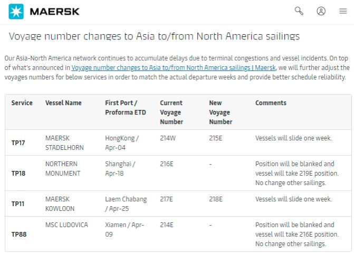Select the TP17 service cell
354x254 pixels.
click(x=19, y=143)
